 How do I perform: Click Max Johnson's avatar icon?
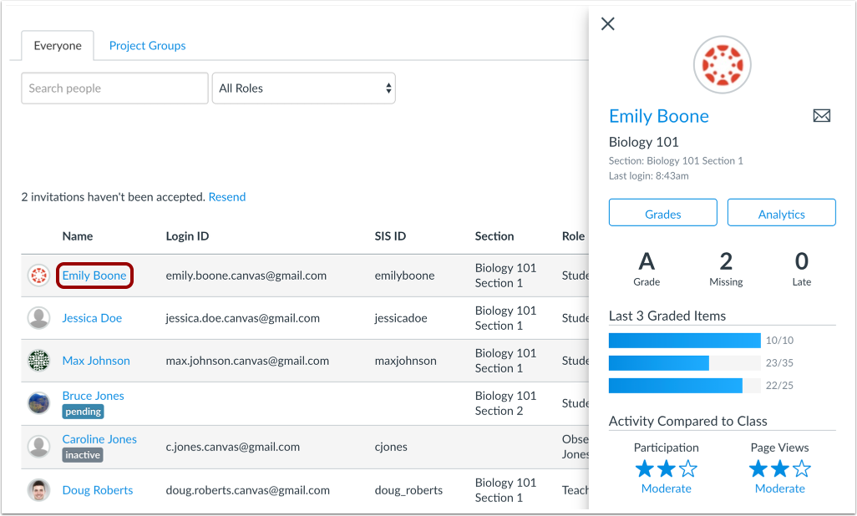[x=38, y=361]
